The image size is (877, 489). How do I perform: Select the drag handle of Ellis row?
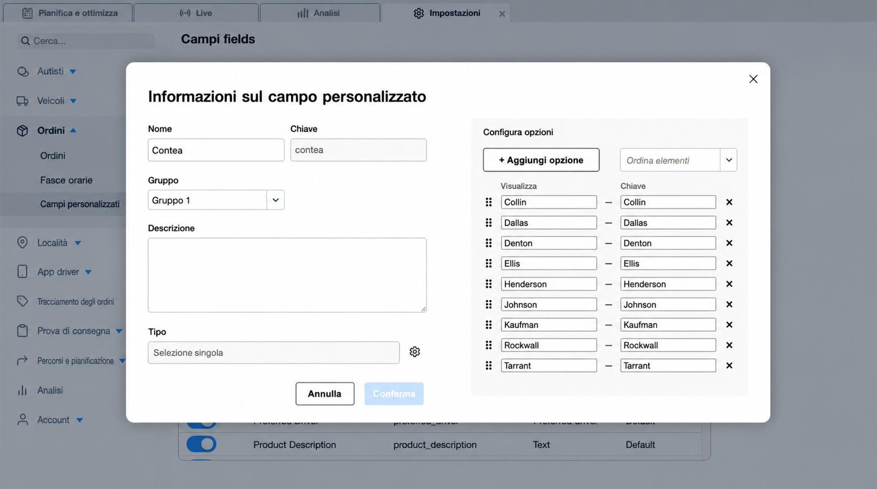click(x=488, y=263)
